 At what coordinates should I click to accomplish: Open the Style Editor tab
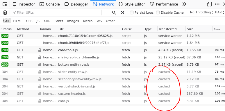click(132, 4)
